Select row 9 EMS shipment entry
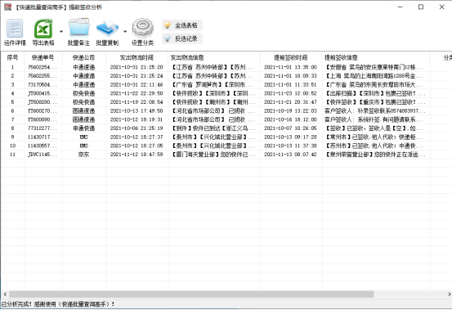Screen dimensions: 452x310 coord(215,137)
